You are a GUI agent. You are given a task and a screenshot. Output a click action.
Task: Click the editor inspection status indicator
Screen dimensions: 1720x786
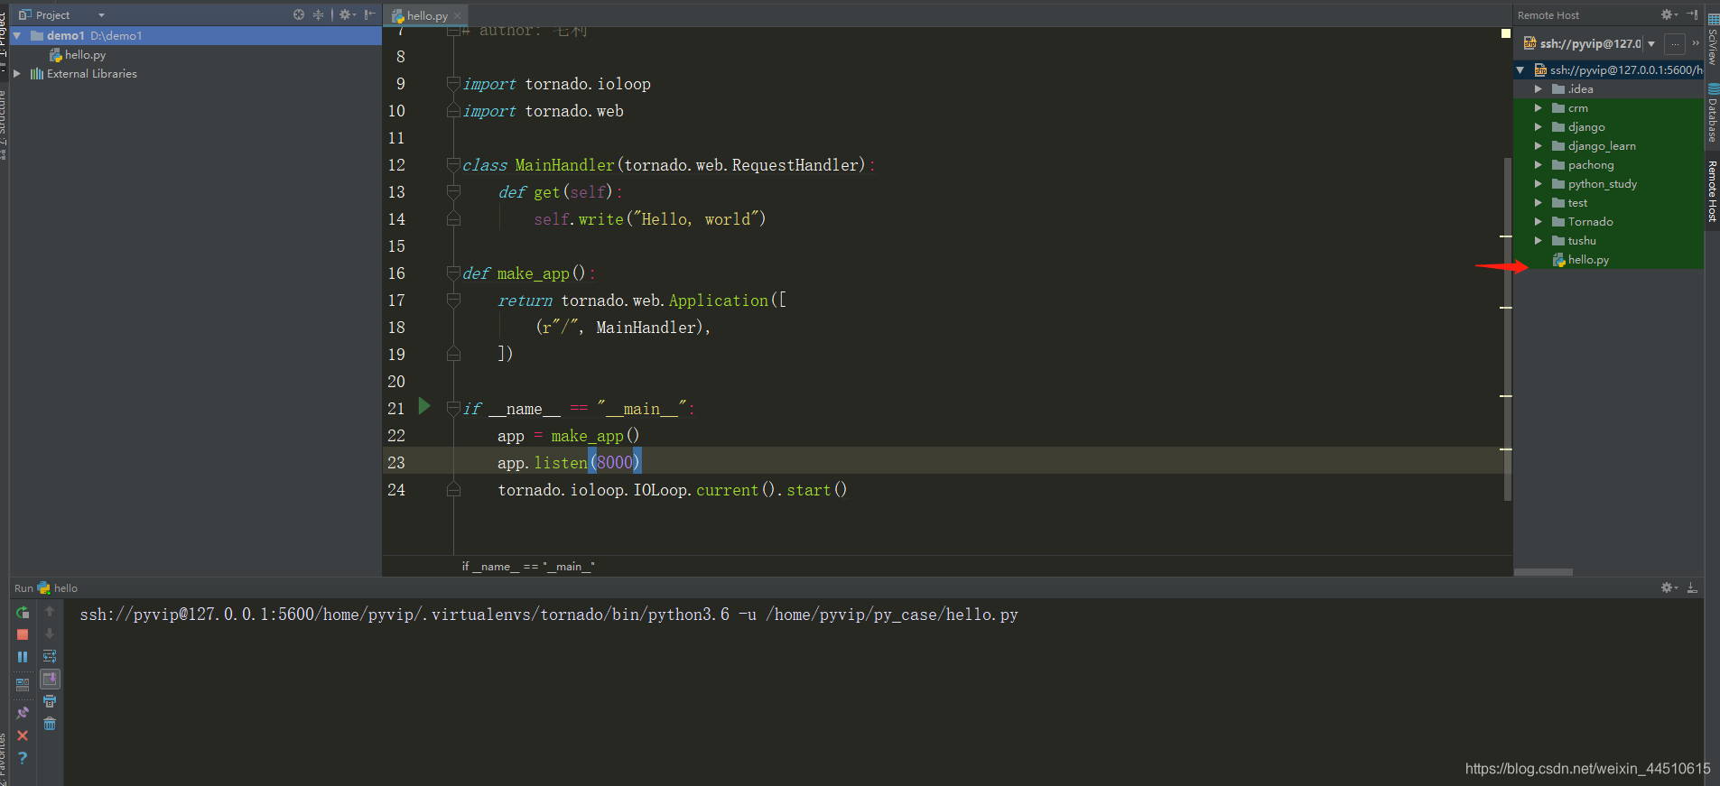1506,33
